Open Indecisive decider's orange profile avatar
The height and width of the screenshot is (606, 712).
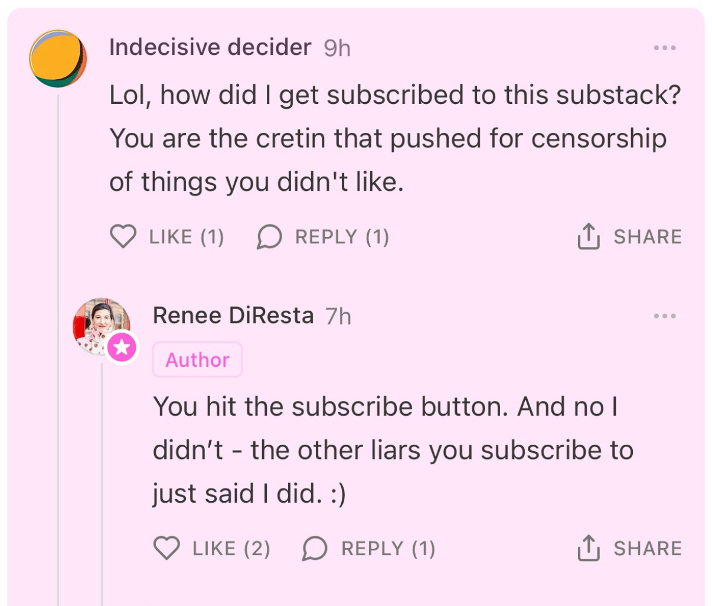(x=58, y=59)
